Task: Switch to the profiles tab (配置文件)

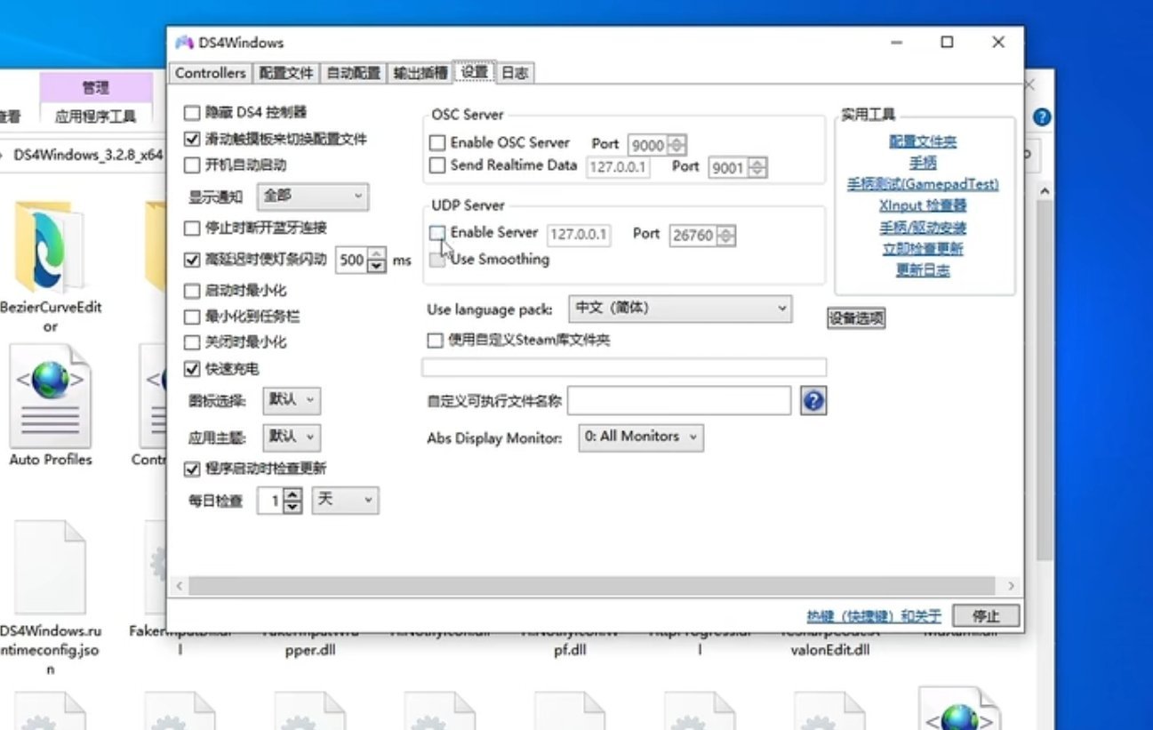Action: pyautogui.click(x=285, y=74)
